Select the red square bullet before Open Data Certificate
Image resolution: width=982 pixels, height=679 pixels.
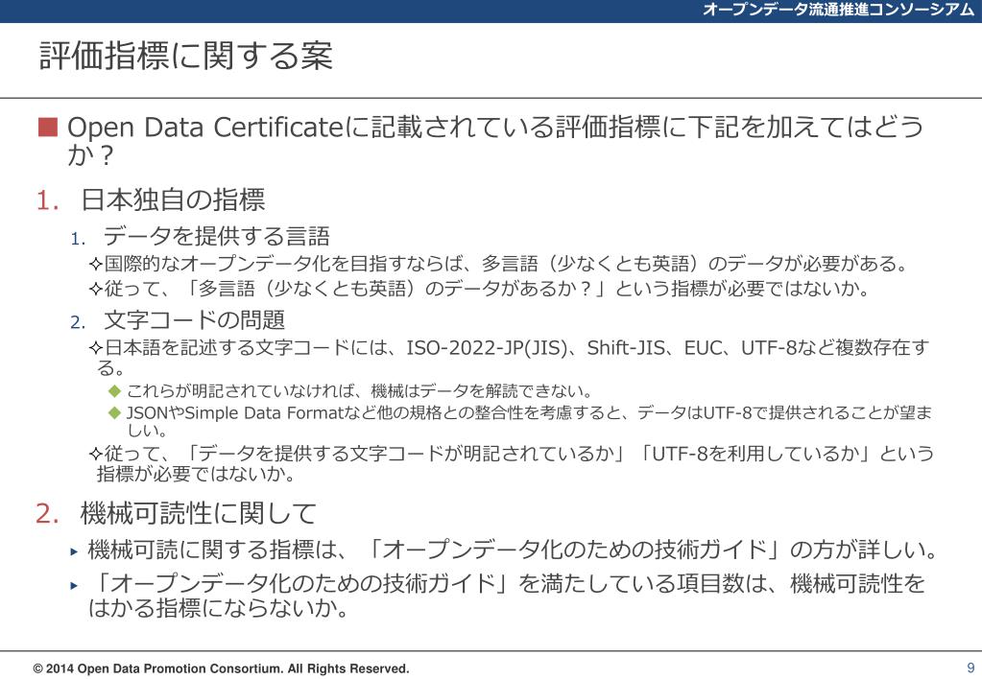[48, 127]
